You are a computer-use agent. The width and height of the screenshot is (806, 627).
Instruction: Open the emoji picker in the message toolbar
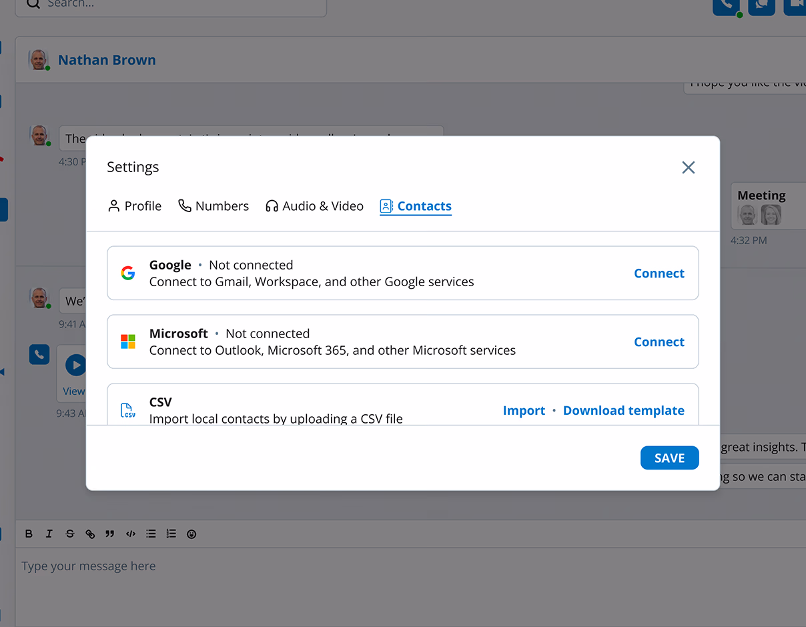191,534
